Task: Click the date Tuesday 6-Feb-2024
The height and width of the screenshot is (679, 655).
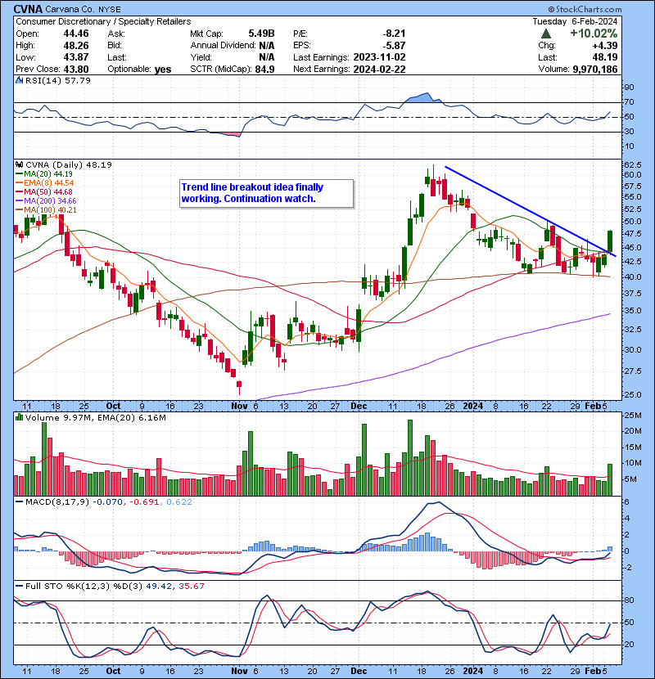Action: pos(575,21)
